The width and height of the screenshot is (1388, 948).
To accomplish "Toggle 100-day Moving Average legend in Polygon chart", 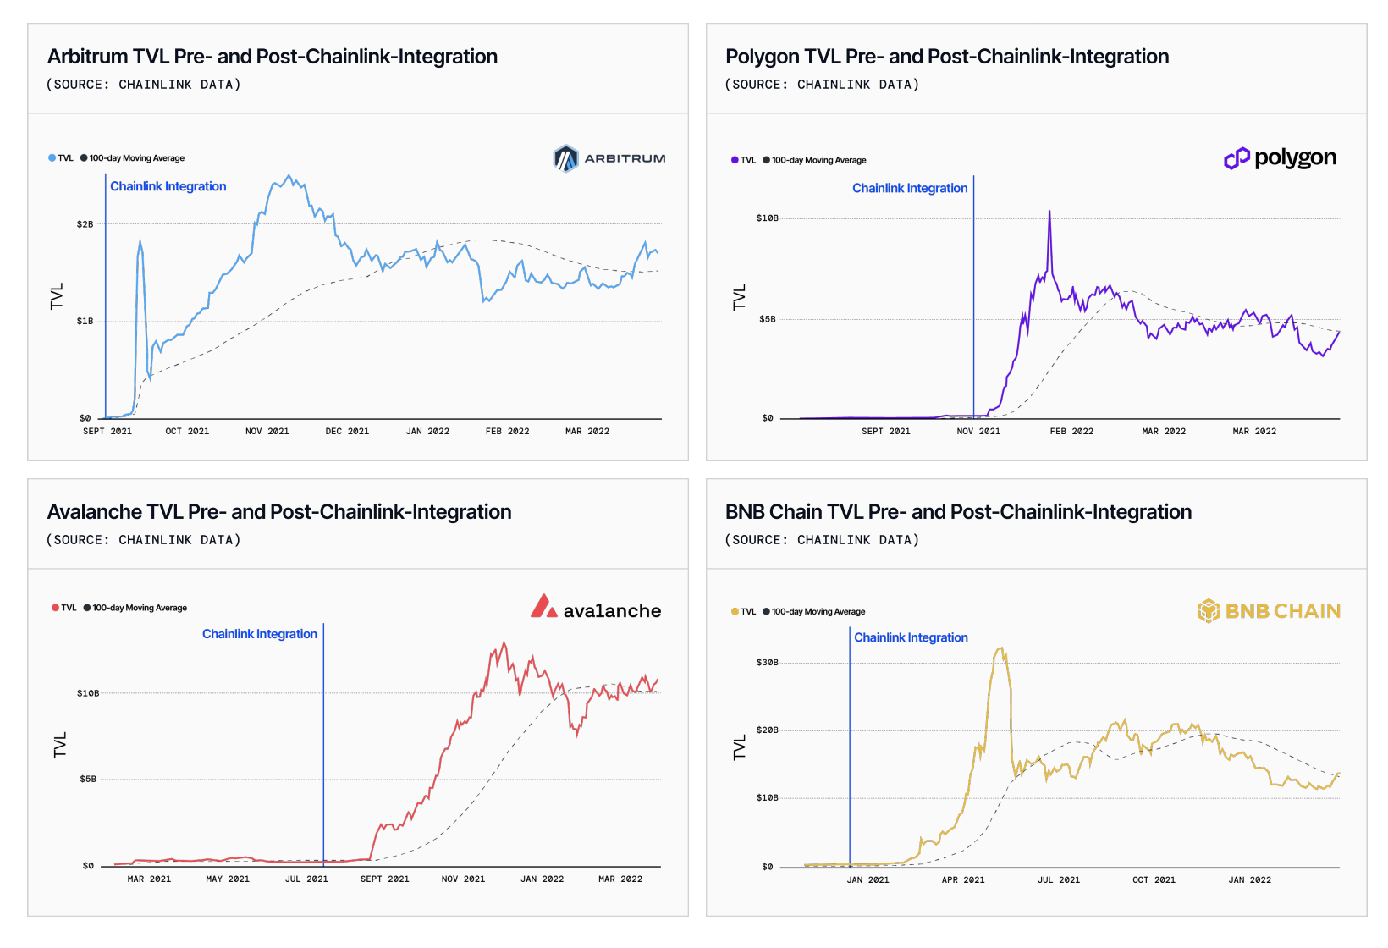I will (x=815, y=160).
